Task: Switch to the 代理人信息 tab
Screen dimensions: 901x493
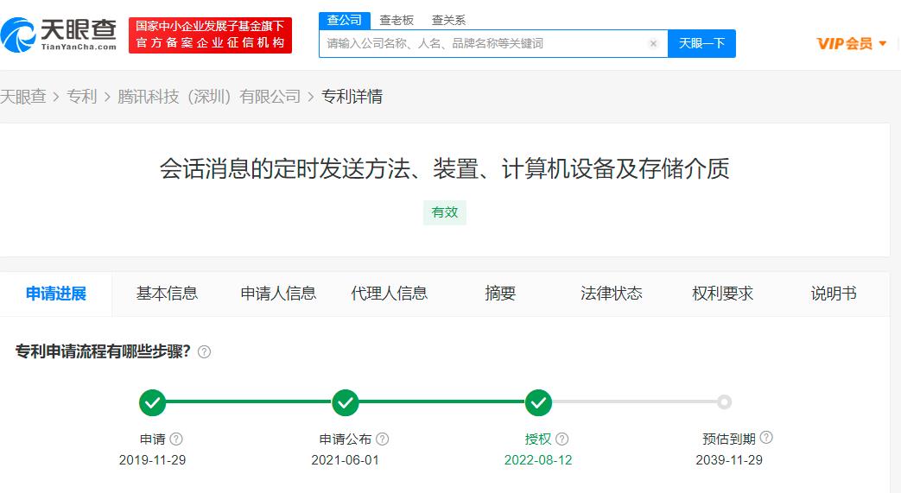Action: (x=389, y=294)
